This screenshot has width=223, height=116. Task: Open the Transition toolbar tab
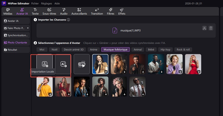(x=97, y=11)
